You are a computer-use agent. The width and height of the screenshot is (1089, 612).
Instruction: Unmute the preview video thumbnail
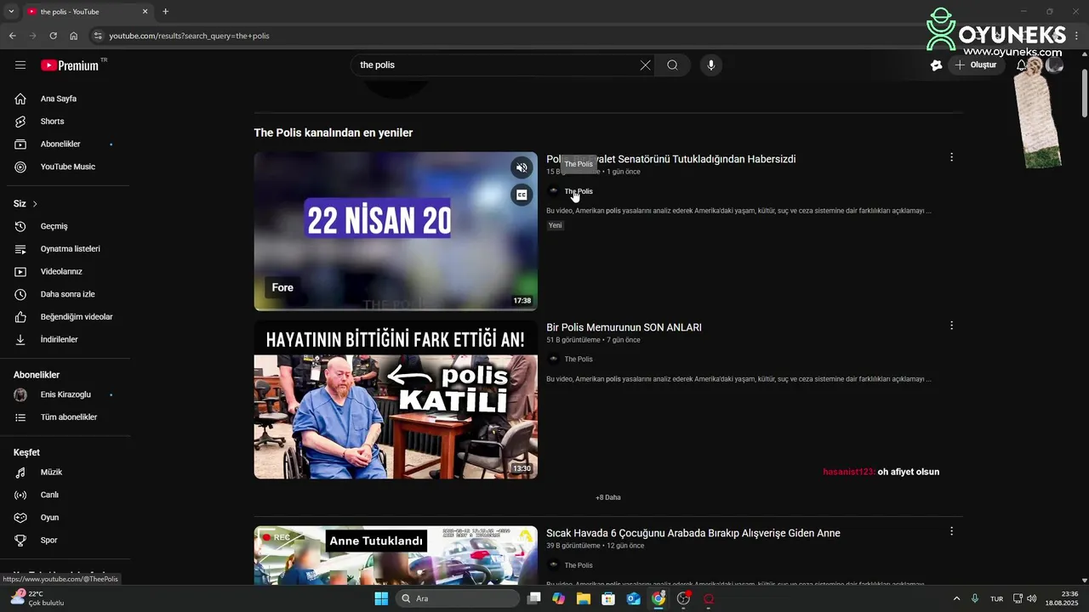click(x=522, y=167)
